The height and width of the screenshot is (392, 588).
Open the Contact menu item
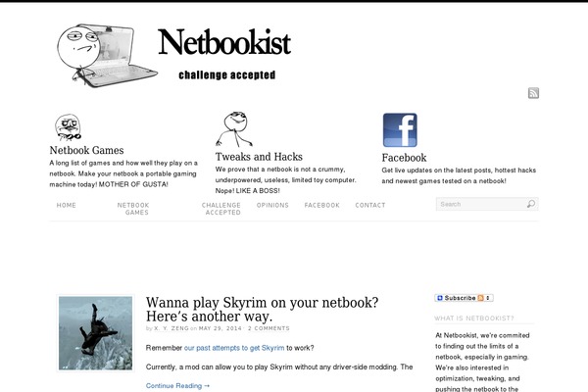pyautogui.click(x=370, y=205)
